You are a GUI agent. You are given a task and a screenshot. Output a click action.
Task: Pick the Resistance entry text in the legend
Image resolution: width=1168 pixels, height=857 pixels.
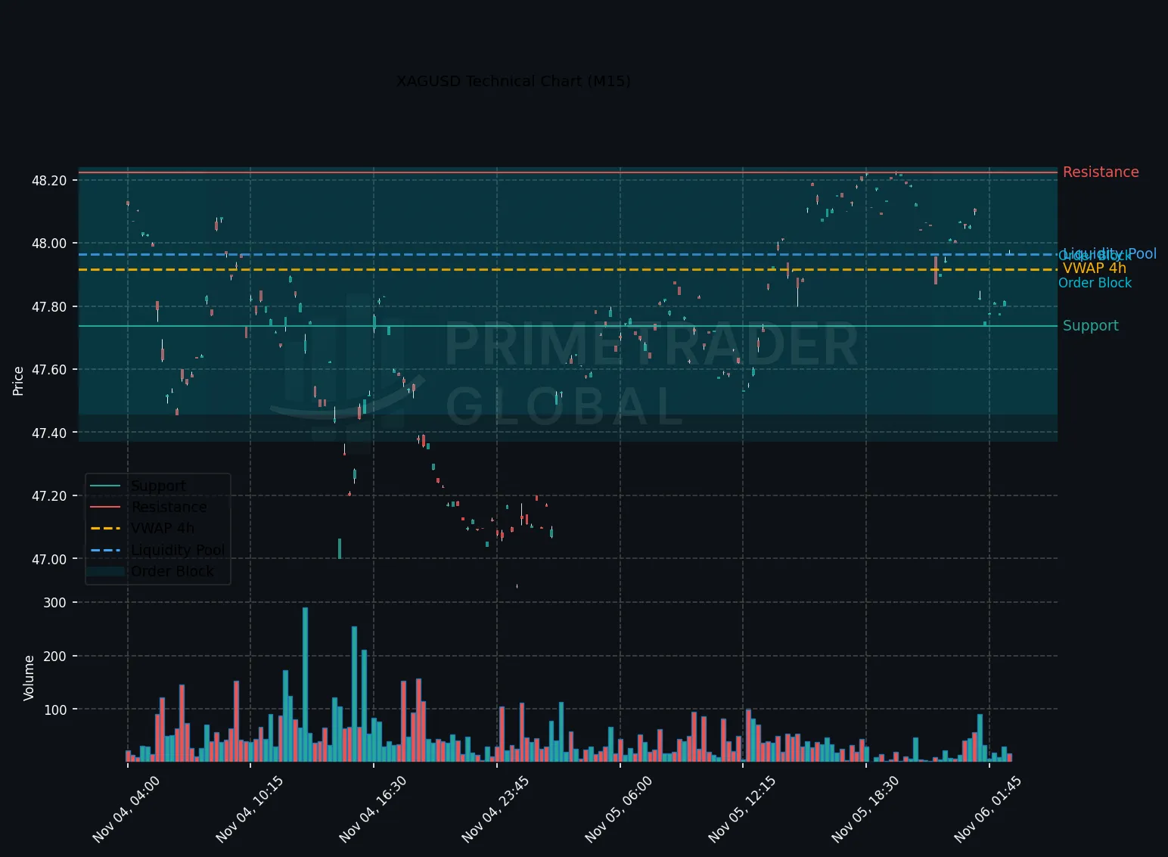tap(169, 507)
